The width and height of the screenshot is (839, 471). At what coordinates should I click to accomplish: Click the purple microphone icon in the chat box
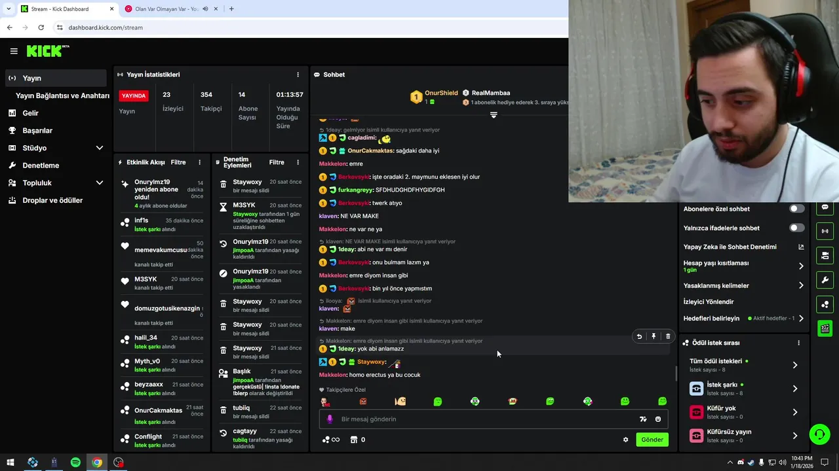tap(330, 419)
